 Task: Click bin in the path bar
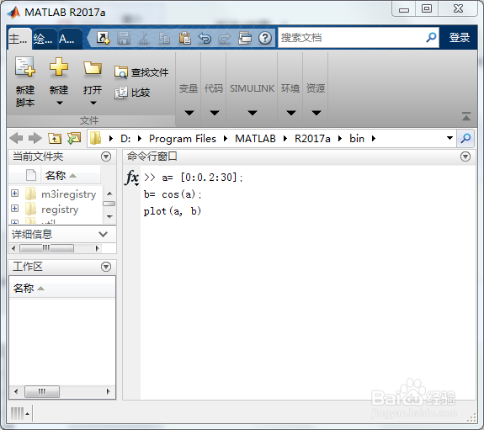point(357,139)
